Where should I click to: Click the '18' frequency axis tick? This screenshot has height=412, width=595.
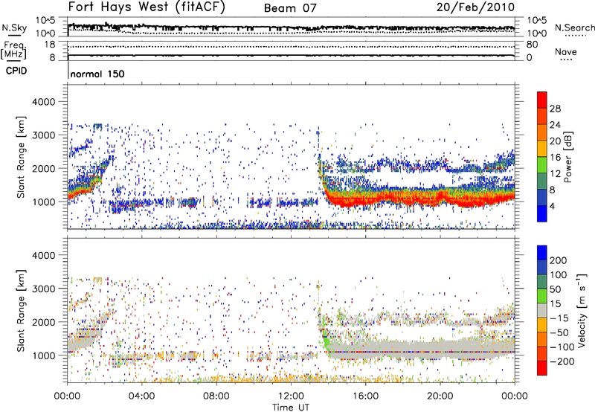pos(49,45)
